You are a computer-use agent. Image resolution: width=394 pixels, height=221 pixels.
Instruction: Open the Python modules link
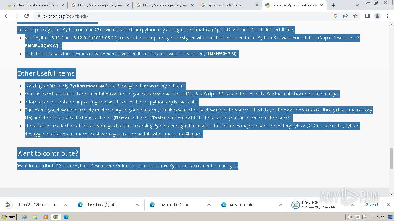pyautogui.click(x=87, y=86)
